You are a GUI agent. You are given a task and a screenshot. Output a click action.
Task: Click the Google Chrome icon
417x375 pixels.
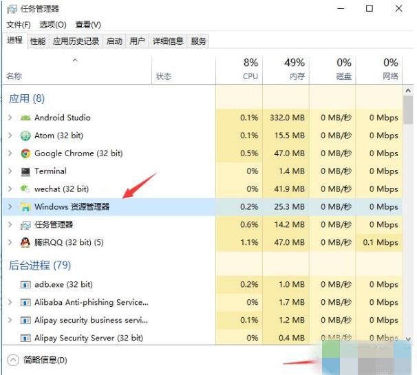[25, 153]
